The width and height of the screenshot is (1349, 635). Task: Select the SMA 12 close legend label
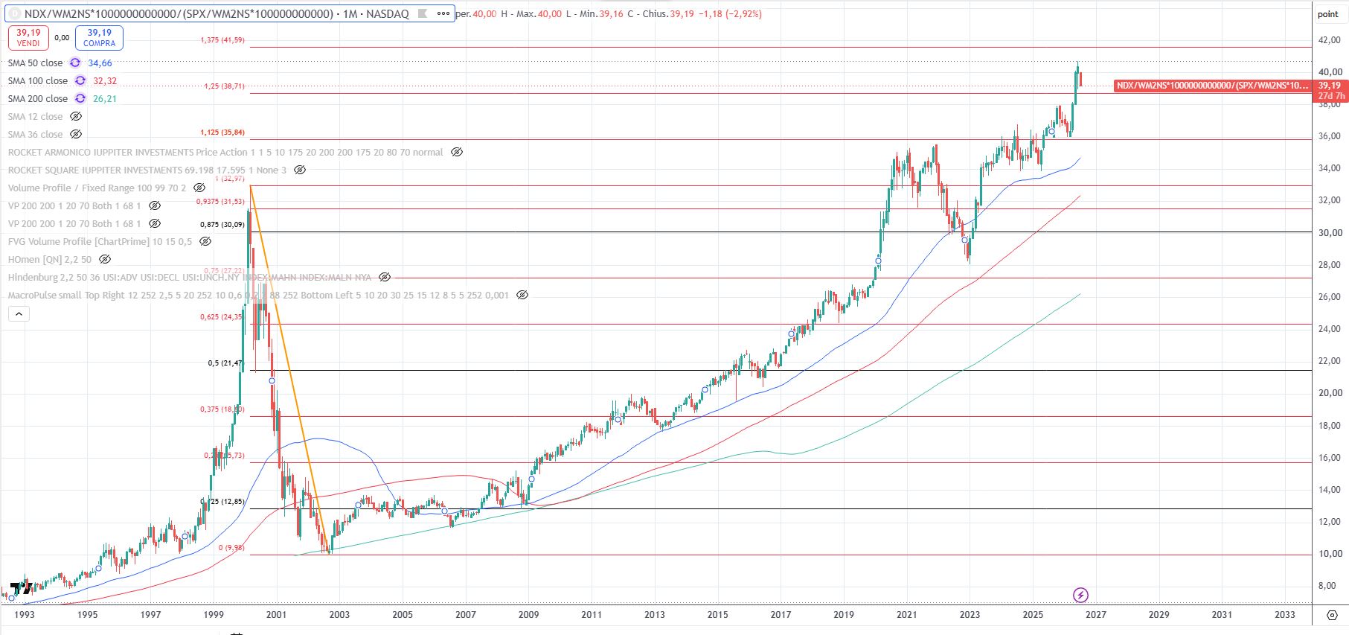[36, 117]
